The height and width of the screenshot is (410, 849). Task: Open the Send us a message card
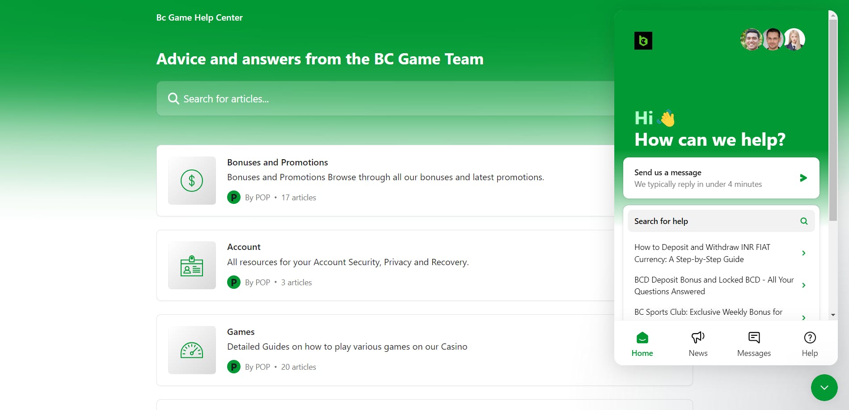(x=721, y=178)
